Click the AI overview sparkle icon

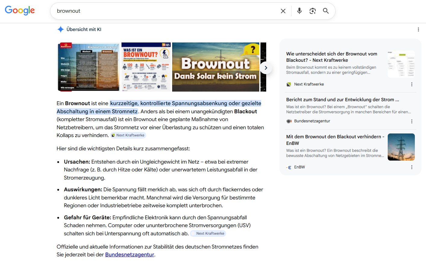[61, 29]
